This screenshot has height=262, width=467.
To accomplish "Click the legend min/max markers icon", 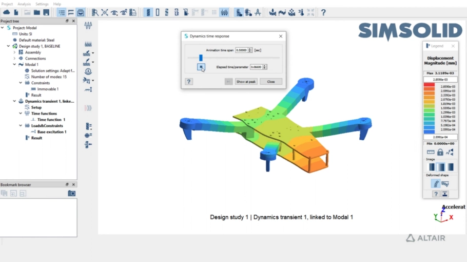I will point(450,152).
